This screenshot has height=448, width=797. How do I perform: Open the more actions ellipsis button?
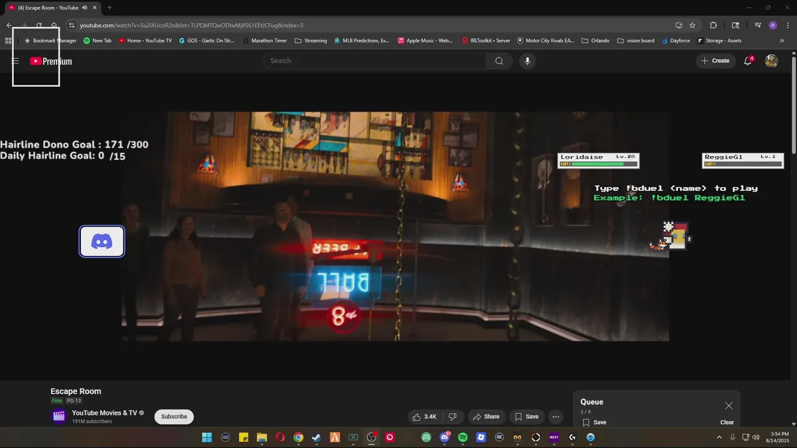tap(556, 417)
